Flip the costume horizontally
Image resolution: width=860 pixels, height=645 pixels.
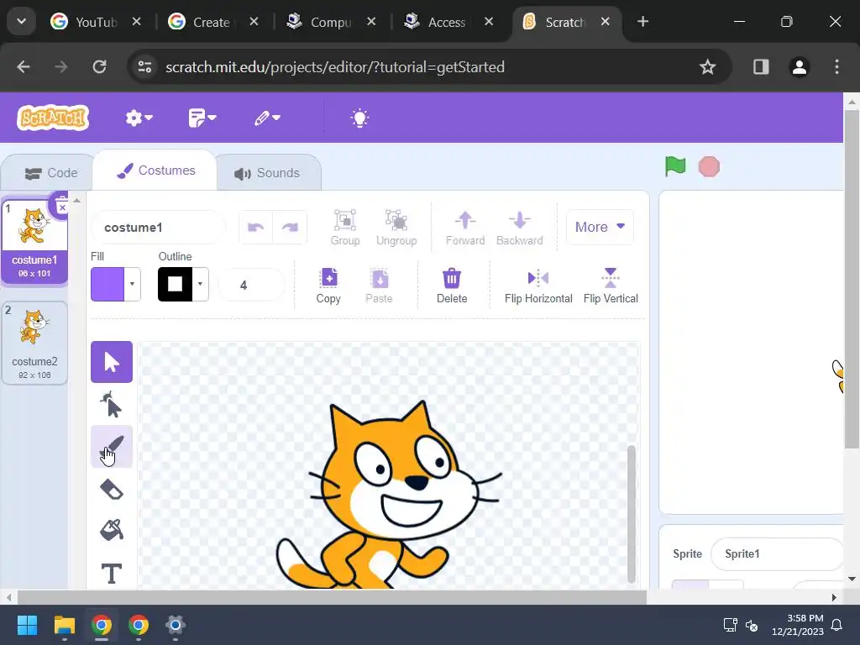click(x=538, y=286)
